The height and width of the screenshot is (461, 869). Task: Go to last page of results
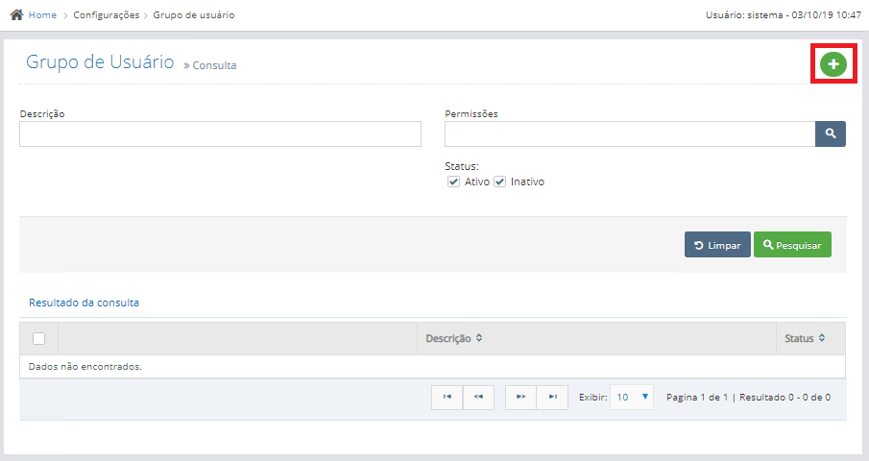(x=552, y=398)
